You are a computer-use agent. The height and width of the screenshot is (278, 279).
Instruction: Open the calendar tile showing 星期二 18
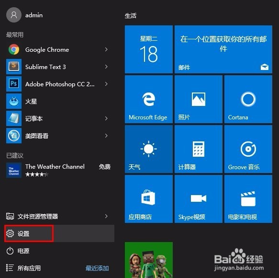(x=149, y=49)
